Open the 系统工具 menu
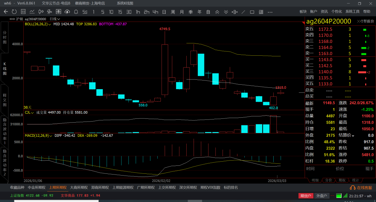The image size is (376, 202). click(352, 12)
